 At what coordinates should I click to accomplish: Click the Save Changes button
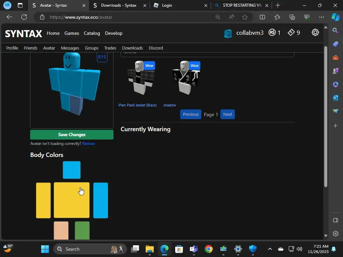(x=72, y=135)
